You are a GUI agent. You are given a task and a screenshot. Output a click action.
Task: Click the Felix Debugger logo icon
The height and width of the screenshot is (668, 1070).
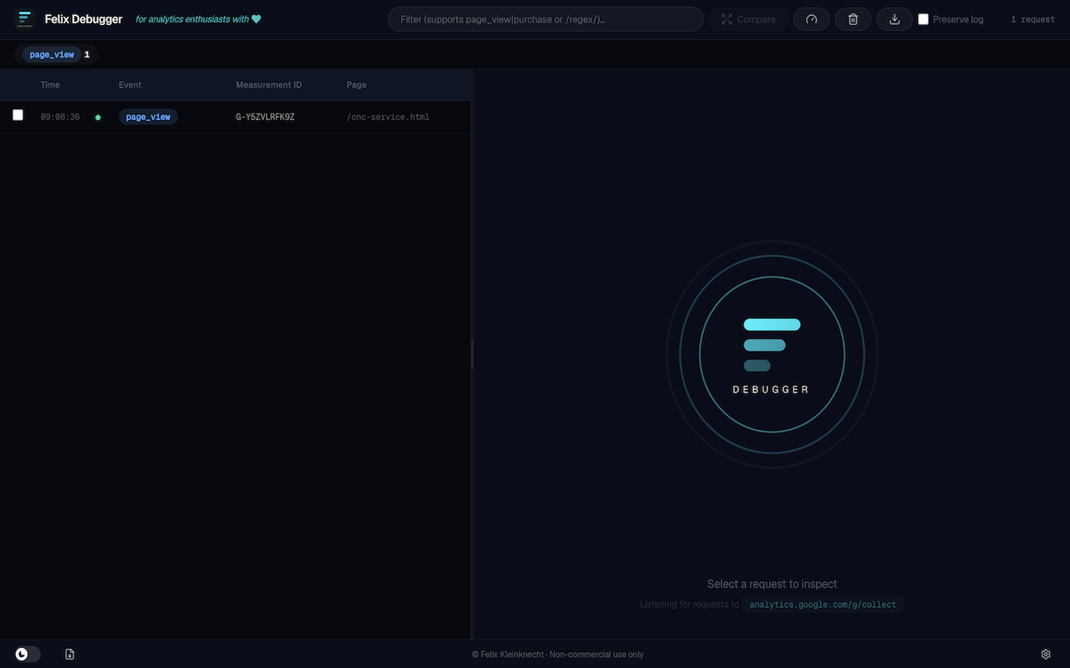tap(24, 18)
